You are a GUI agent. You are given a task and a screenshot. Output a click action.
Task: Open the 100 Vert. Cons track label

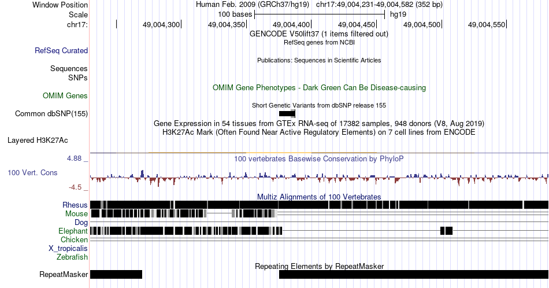pos(32,172)
